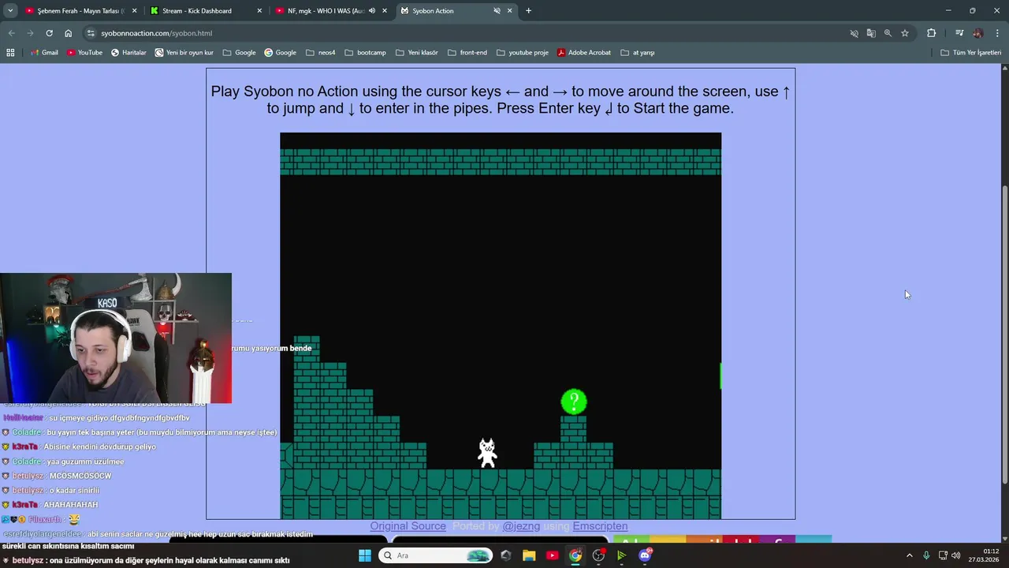Mute the Syobon Action tab audio
Image resolution: width=1009 pixels, height=568 pixels.
click(x=497, y=11)
